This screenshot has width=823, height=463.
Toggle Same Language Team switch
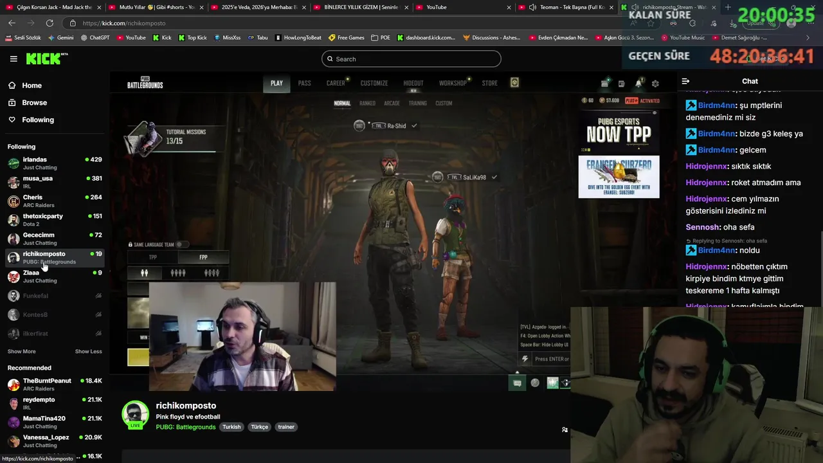(x=182, y=244)
